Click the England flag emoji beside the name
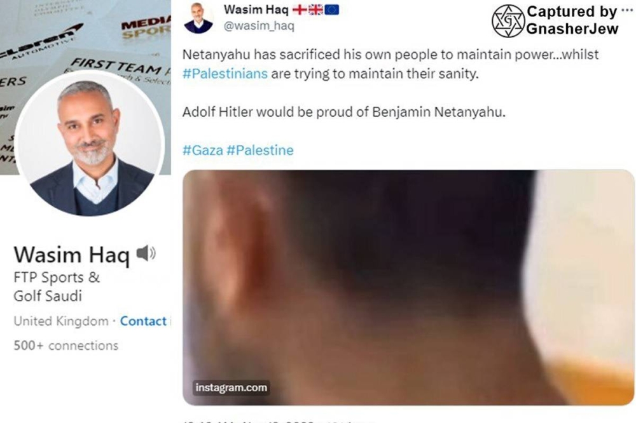636x423 pixels. [300, 10]
